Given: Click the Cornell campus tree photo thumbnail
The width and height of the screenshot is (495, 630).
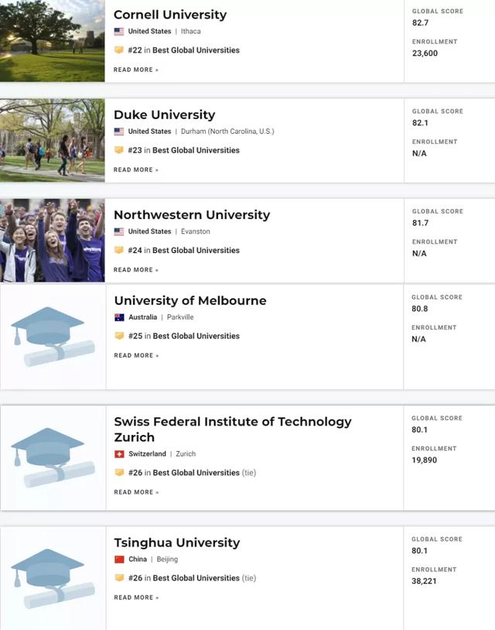Looking at the screenshot, I should point(52,40).
